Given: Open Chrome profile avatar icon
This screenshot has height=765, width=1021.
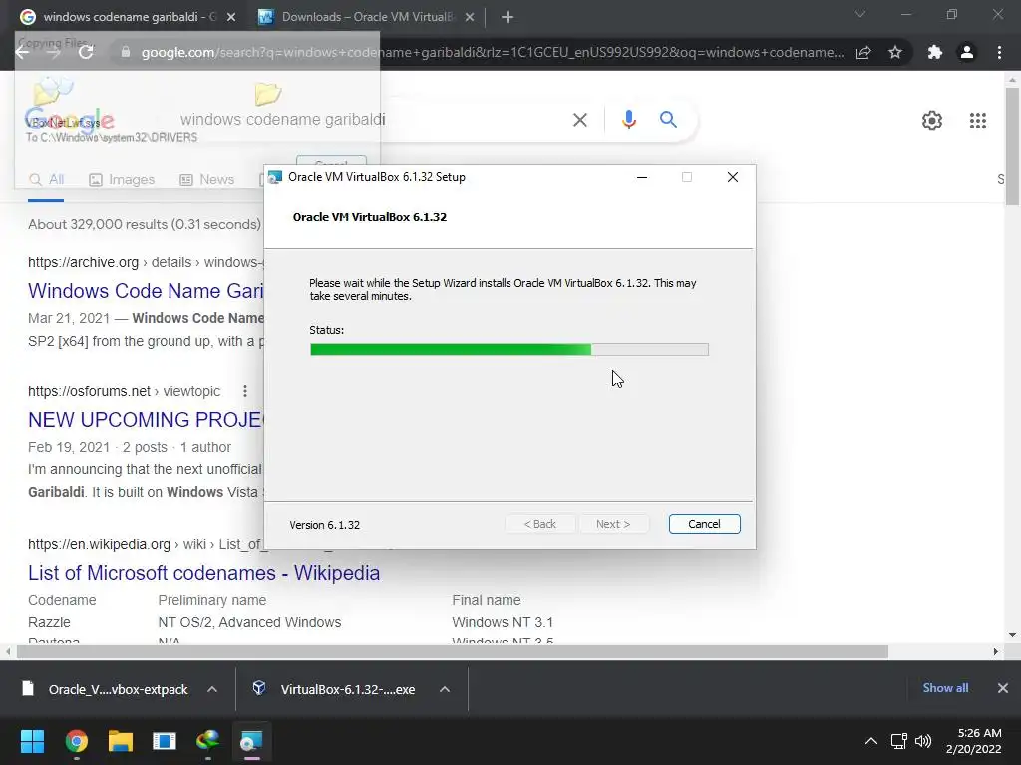Looking at the screenshot, I should pyautogui.click(x=967, y=52).
